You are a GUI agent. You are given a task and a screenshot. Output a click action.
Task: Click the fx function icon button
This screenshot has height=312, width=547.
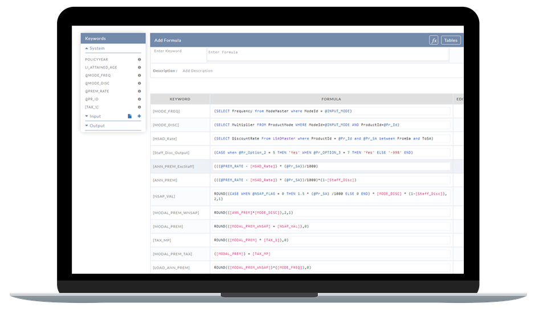tap(434, 40)
